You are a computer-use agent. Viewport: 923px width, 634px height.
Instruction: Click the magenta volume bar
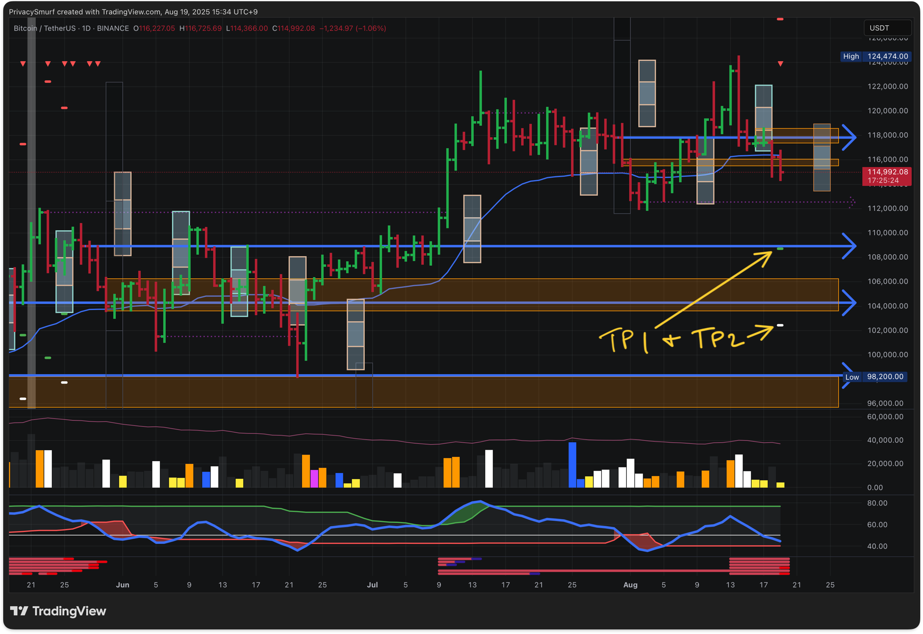[x=314, y=478]
